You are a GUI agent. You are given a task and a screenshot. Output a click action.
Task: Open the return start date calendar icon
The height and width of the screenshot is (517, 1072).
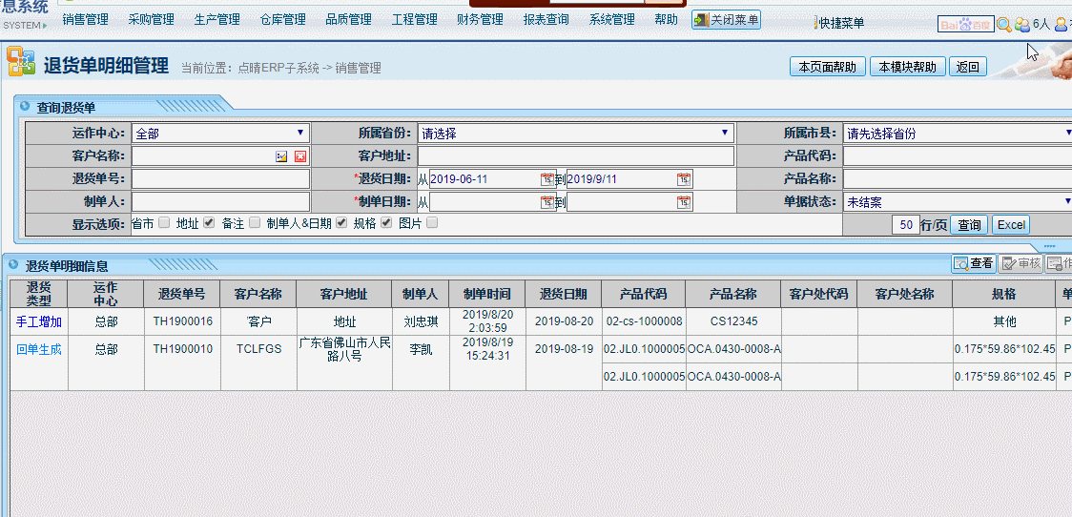[547, 179]
